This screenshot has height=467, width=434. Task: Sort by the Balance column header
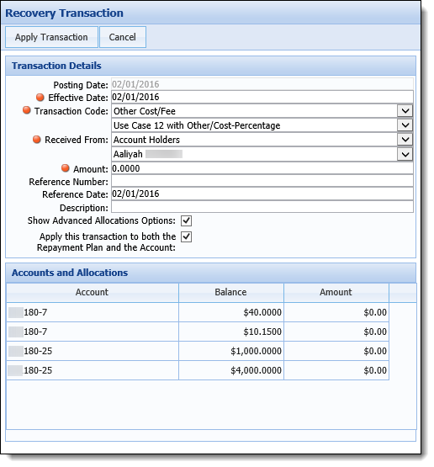pos(231,293)
